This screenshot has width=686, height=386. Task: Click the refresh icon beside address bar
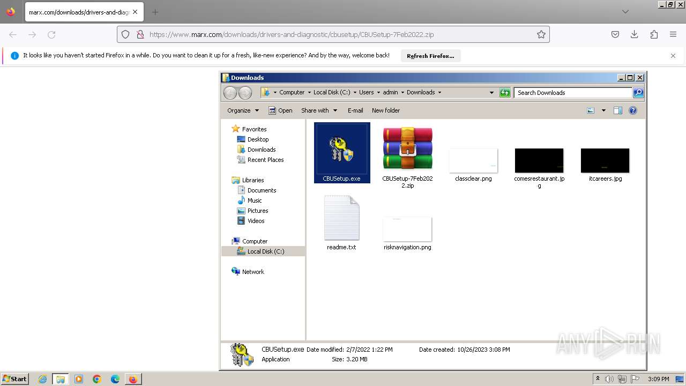click(x=505, y=93)
